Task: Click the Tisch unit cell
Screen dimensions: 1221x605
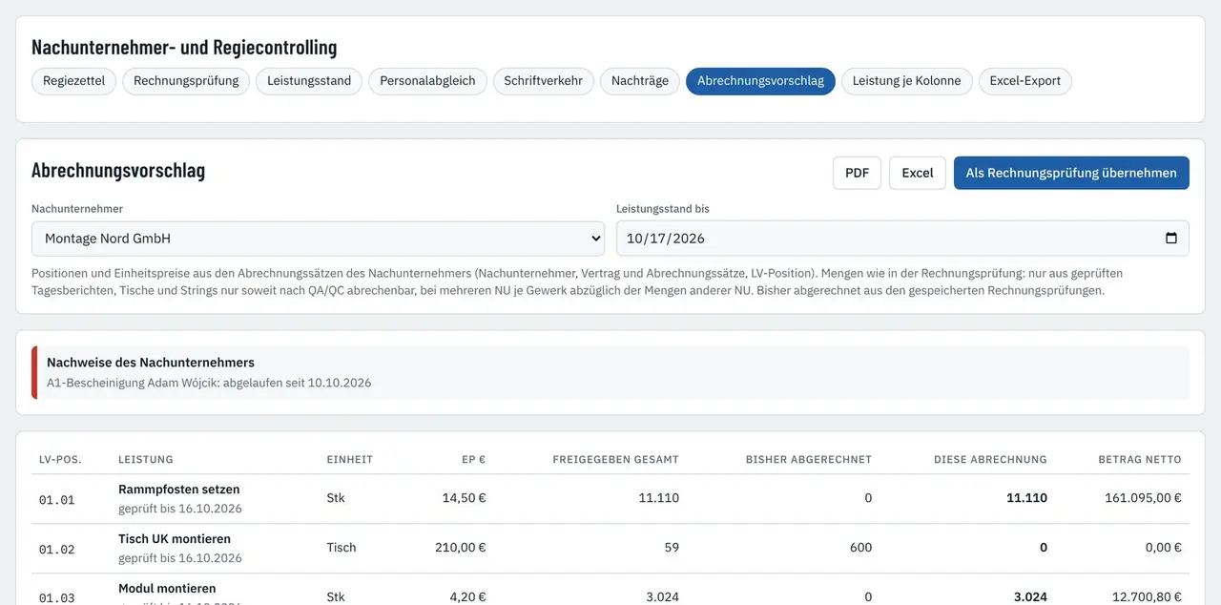Action: (341, 548)
